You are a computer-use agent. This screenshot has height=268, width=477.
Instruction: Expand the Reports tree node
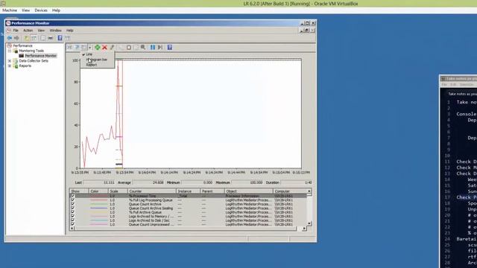coord(10,66)
